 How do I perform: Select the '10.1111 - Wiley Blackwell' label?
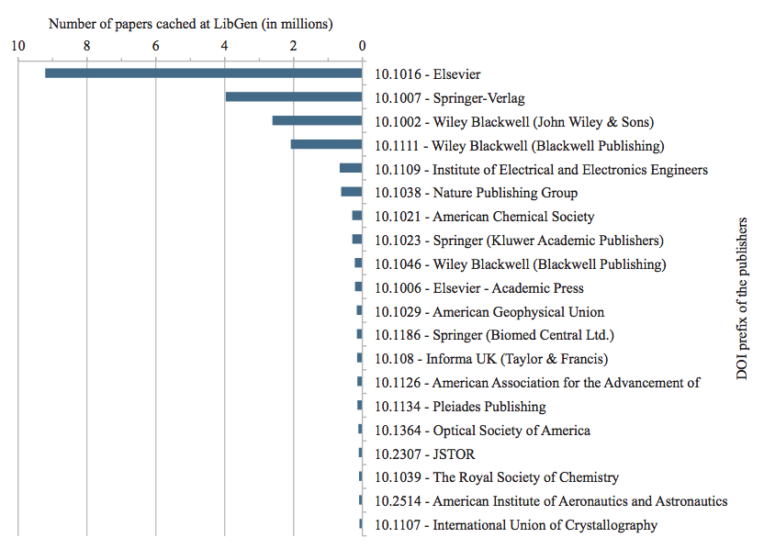(519, 146)
